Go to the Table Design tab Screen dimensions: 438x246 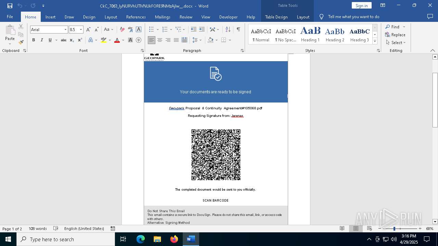coord(276,17)
